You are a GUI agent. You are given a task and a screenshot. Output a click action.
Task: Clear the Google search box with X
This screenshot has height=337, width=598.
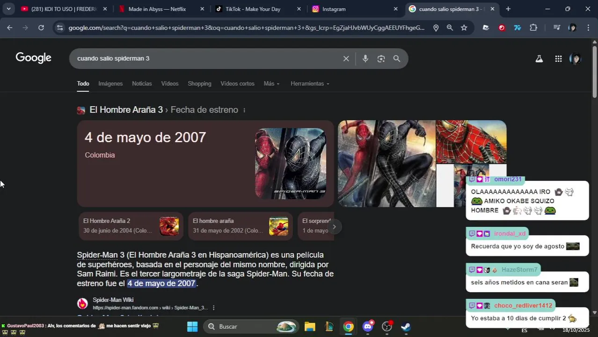click(x=346, y=59)
